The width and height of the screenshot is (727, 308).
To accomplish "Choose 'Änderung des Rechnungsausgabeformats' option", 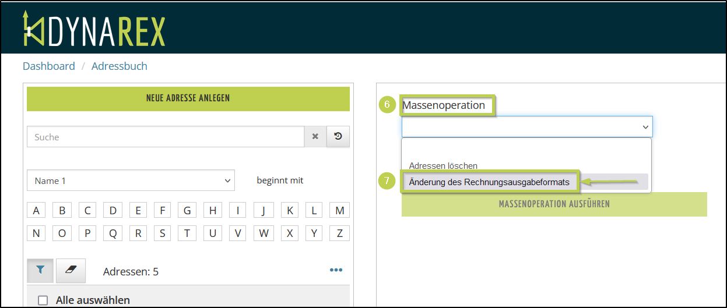I will coord(489,182).
